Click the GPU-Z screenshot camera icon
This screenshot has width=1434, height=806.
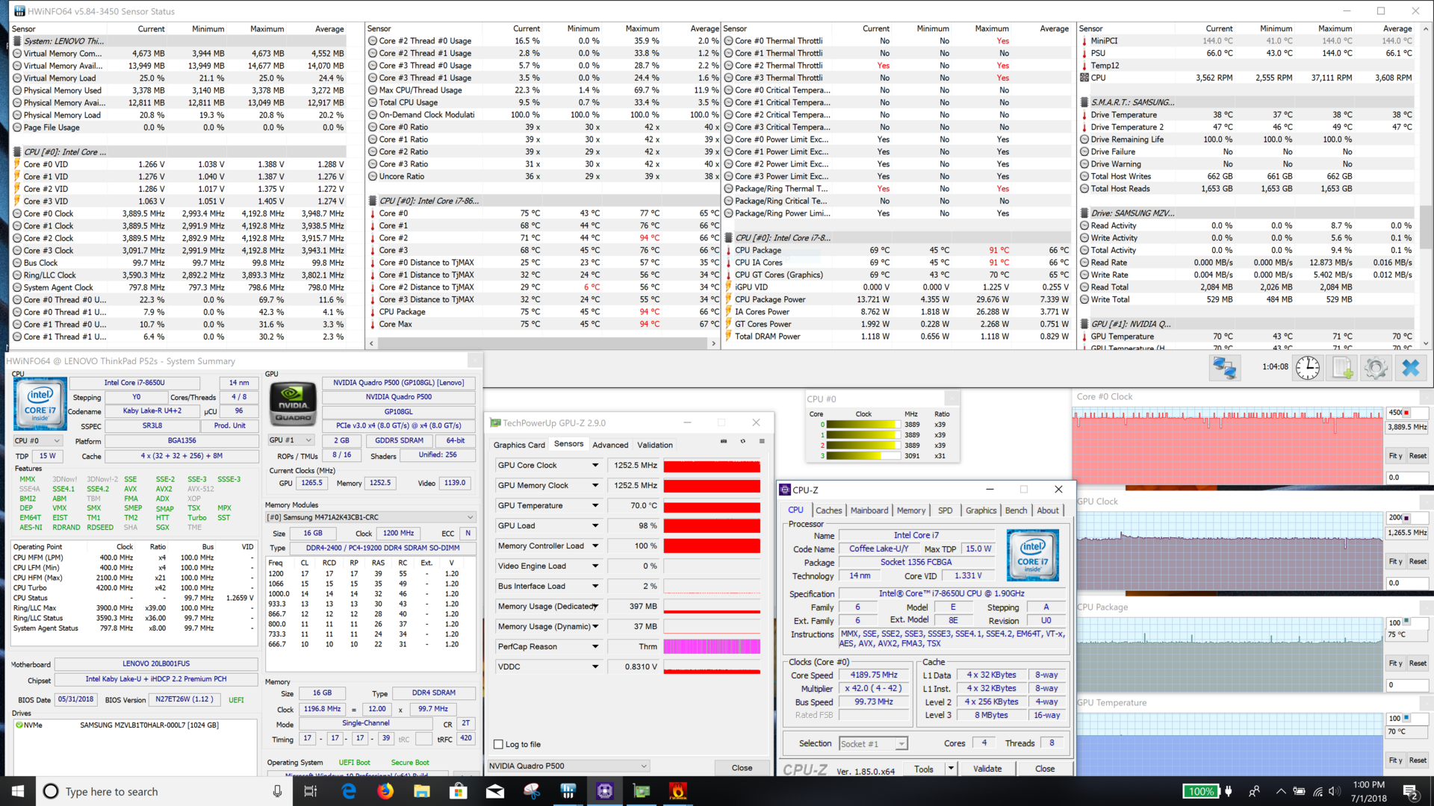coord(723,441)
